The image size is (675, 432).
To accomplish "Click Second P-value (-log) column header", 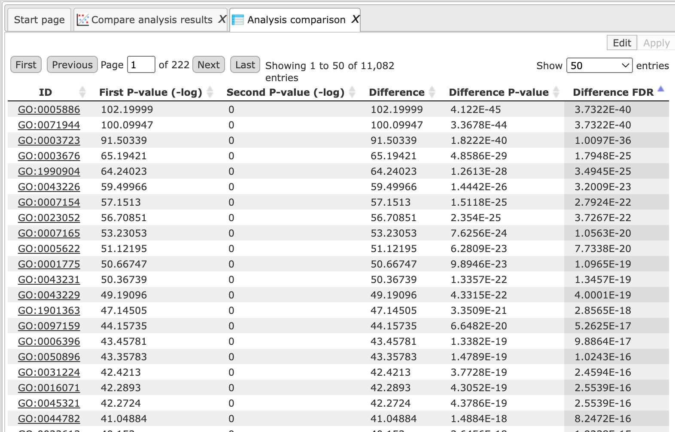I will click(x=286, y=92).
